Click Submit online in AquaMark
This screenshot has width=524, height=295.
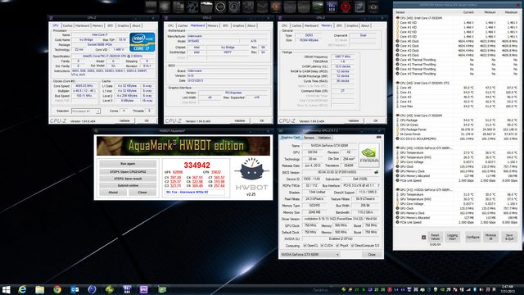coord(128,185)
